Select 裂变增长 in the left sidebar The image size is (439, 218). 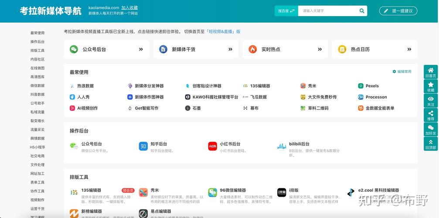click(x=37, y=121)
